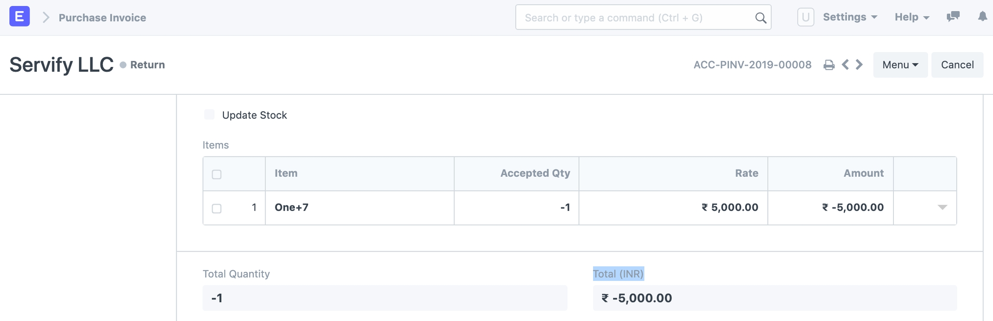Toggle the Update Stock checkbox

click(x=209, y=115)
